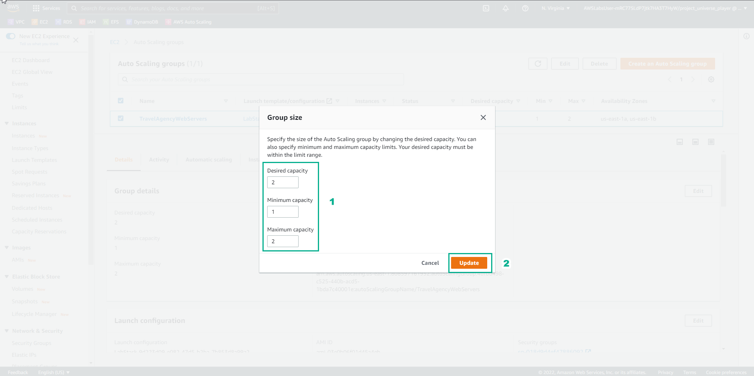
Task: Click Feedback in the footer
Action: point(18,372)
